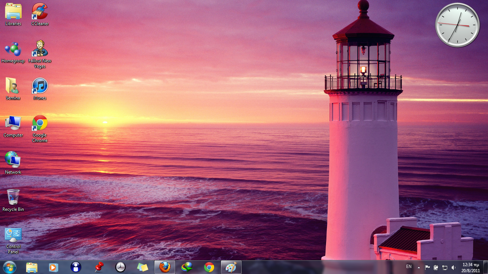Click the taskbar date and time
Image resolution: width=488 pixels, height=274 pixels.
tap(470, 267)
